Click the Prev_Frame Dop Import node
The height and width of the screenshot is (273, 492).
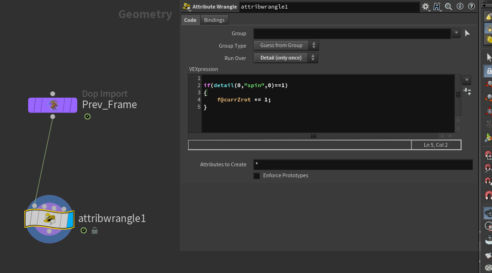click(x=53, y=105)
